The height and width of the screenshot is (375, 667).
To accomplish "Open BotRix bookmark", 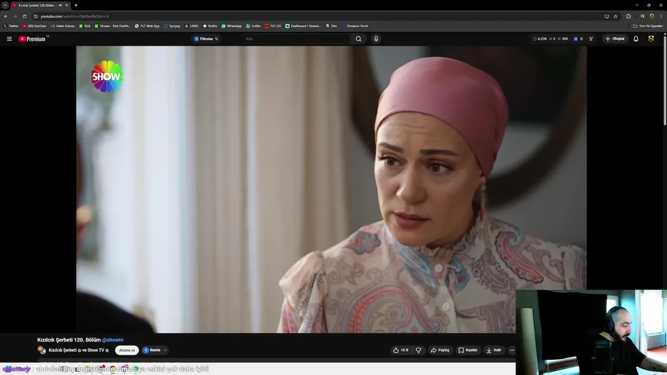I will pos(210,26).
